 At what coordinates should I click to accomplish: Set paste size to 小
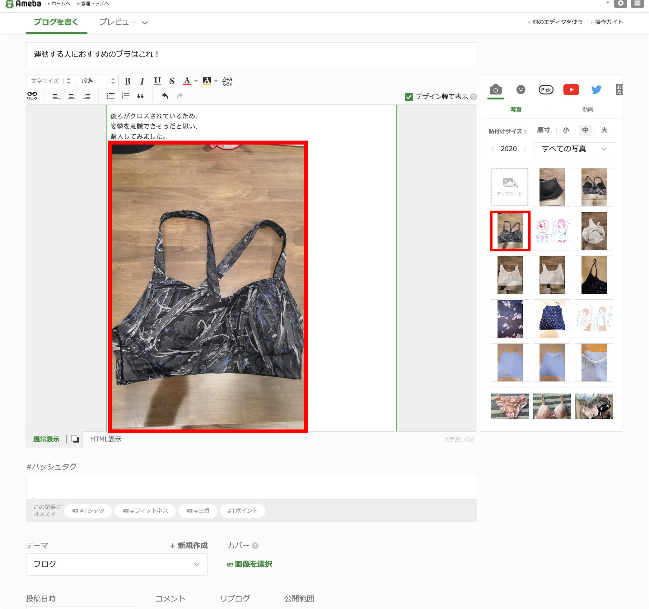pyautogui.click(x=566, y=130)
